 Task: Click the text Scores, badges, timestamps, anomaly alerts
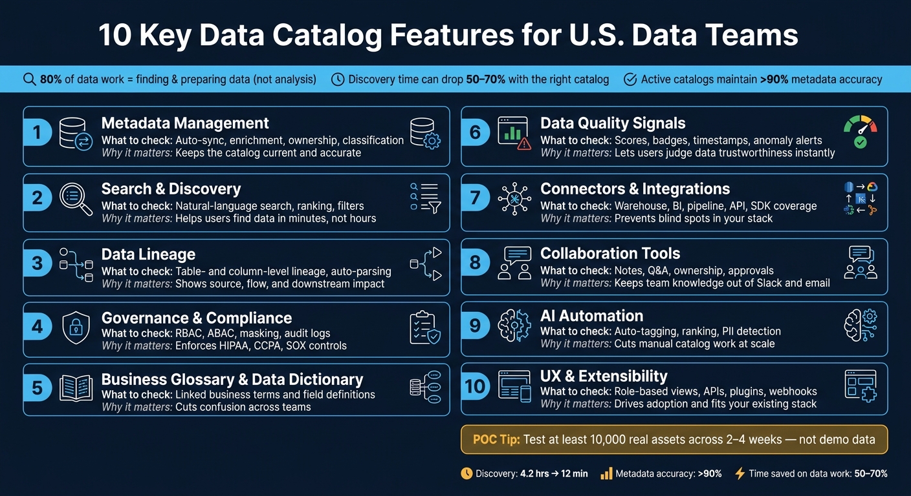coord(718,140)
